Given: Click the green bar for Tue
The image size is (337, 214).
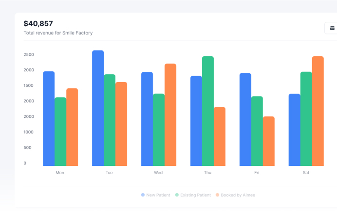Looking at the screenshot, I should tap(110, 120).
